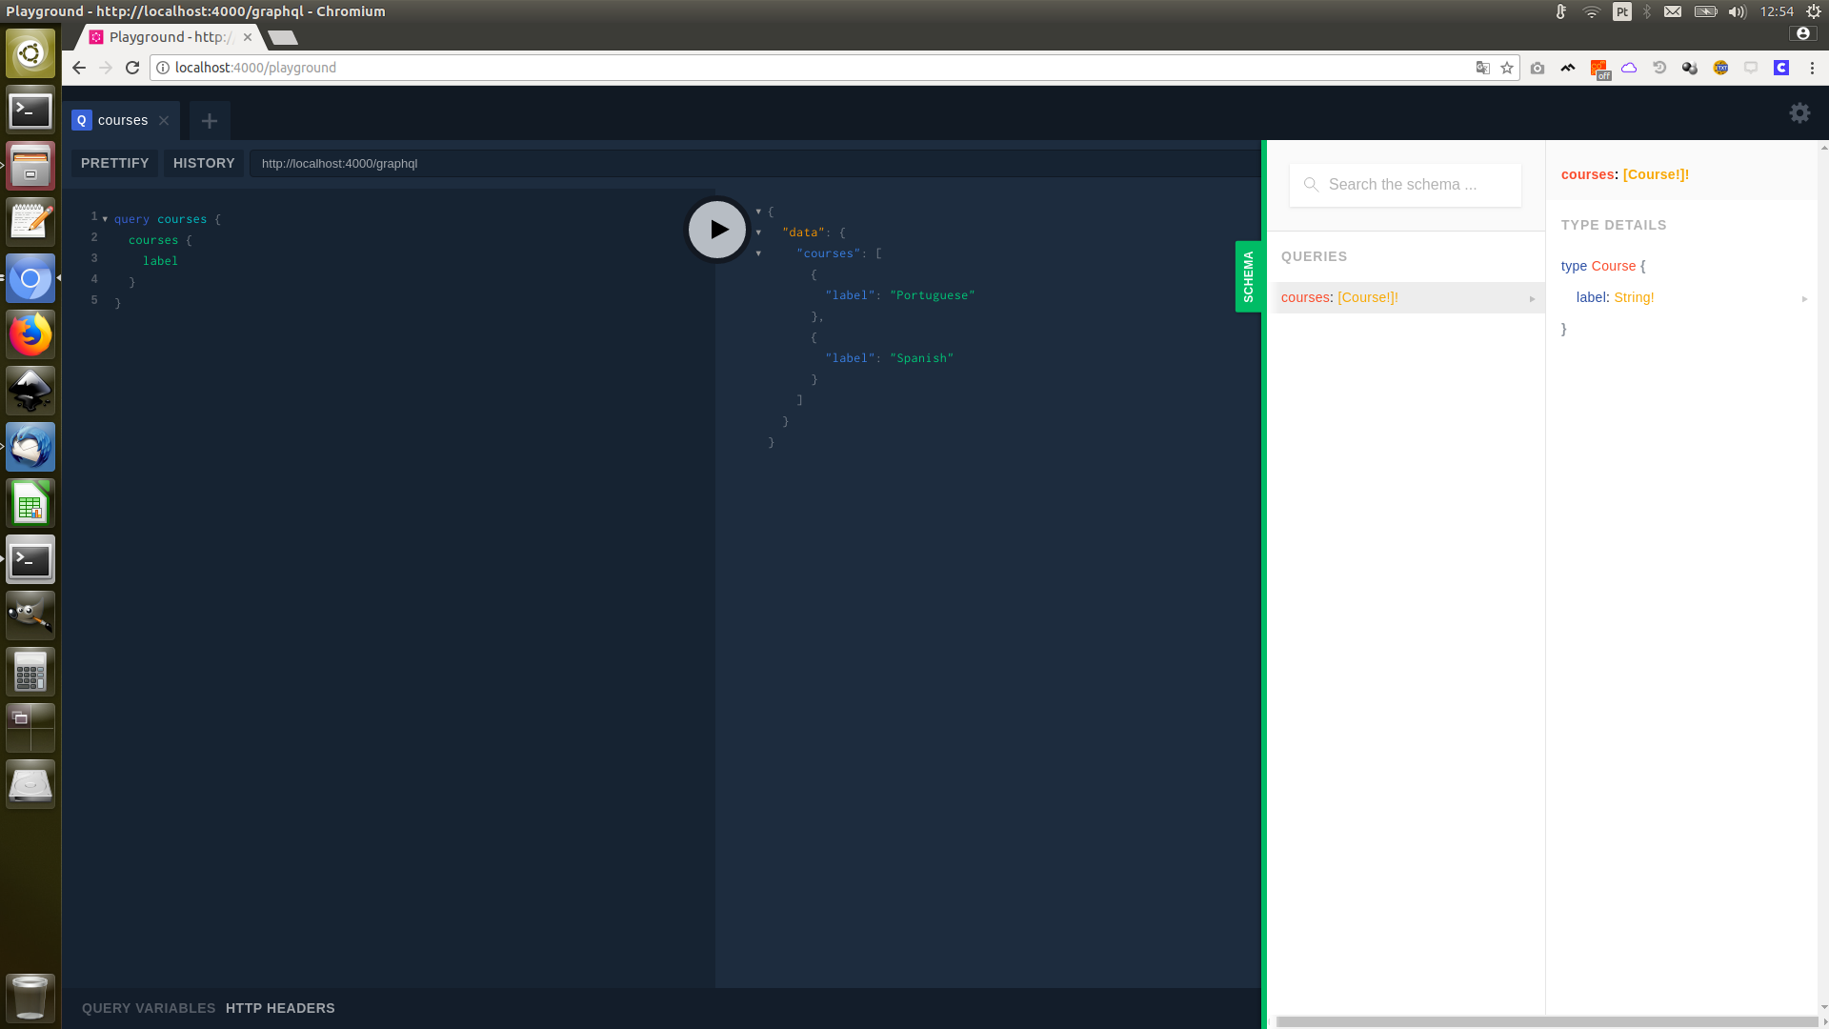Toggle the SCHEMA side panel

pos(1248,276)
